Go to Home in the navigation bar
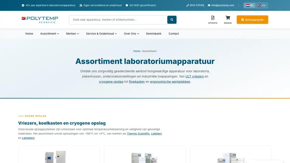290x163 pixels. click(x=29, y=34)
